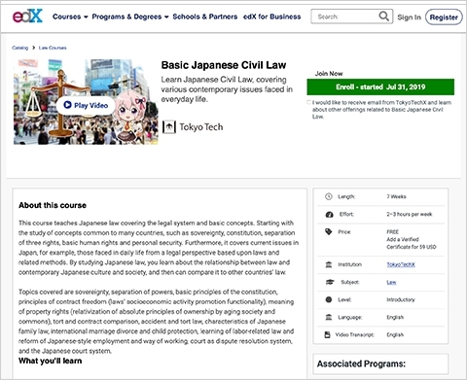
Task: Click the breadcrumb arrow separator
Action: pyautogui.click(x=33, y=48)
